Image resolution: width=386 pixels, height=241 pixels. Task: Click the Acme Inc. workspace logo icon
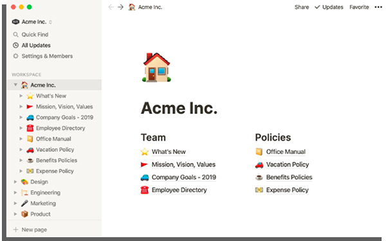[15, 22]
